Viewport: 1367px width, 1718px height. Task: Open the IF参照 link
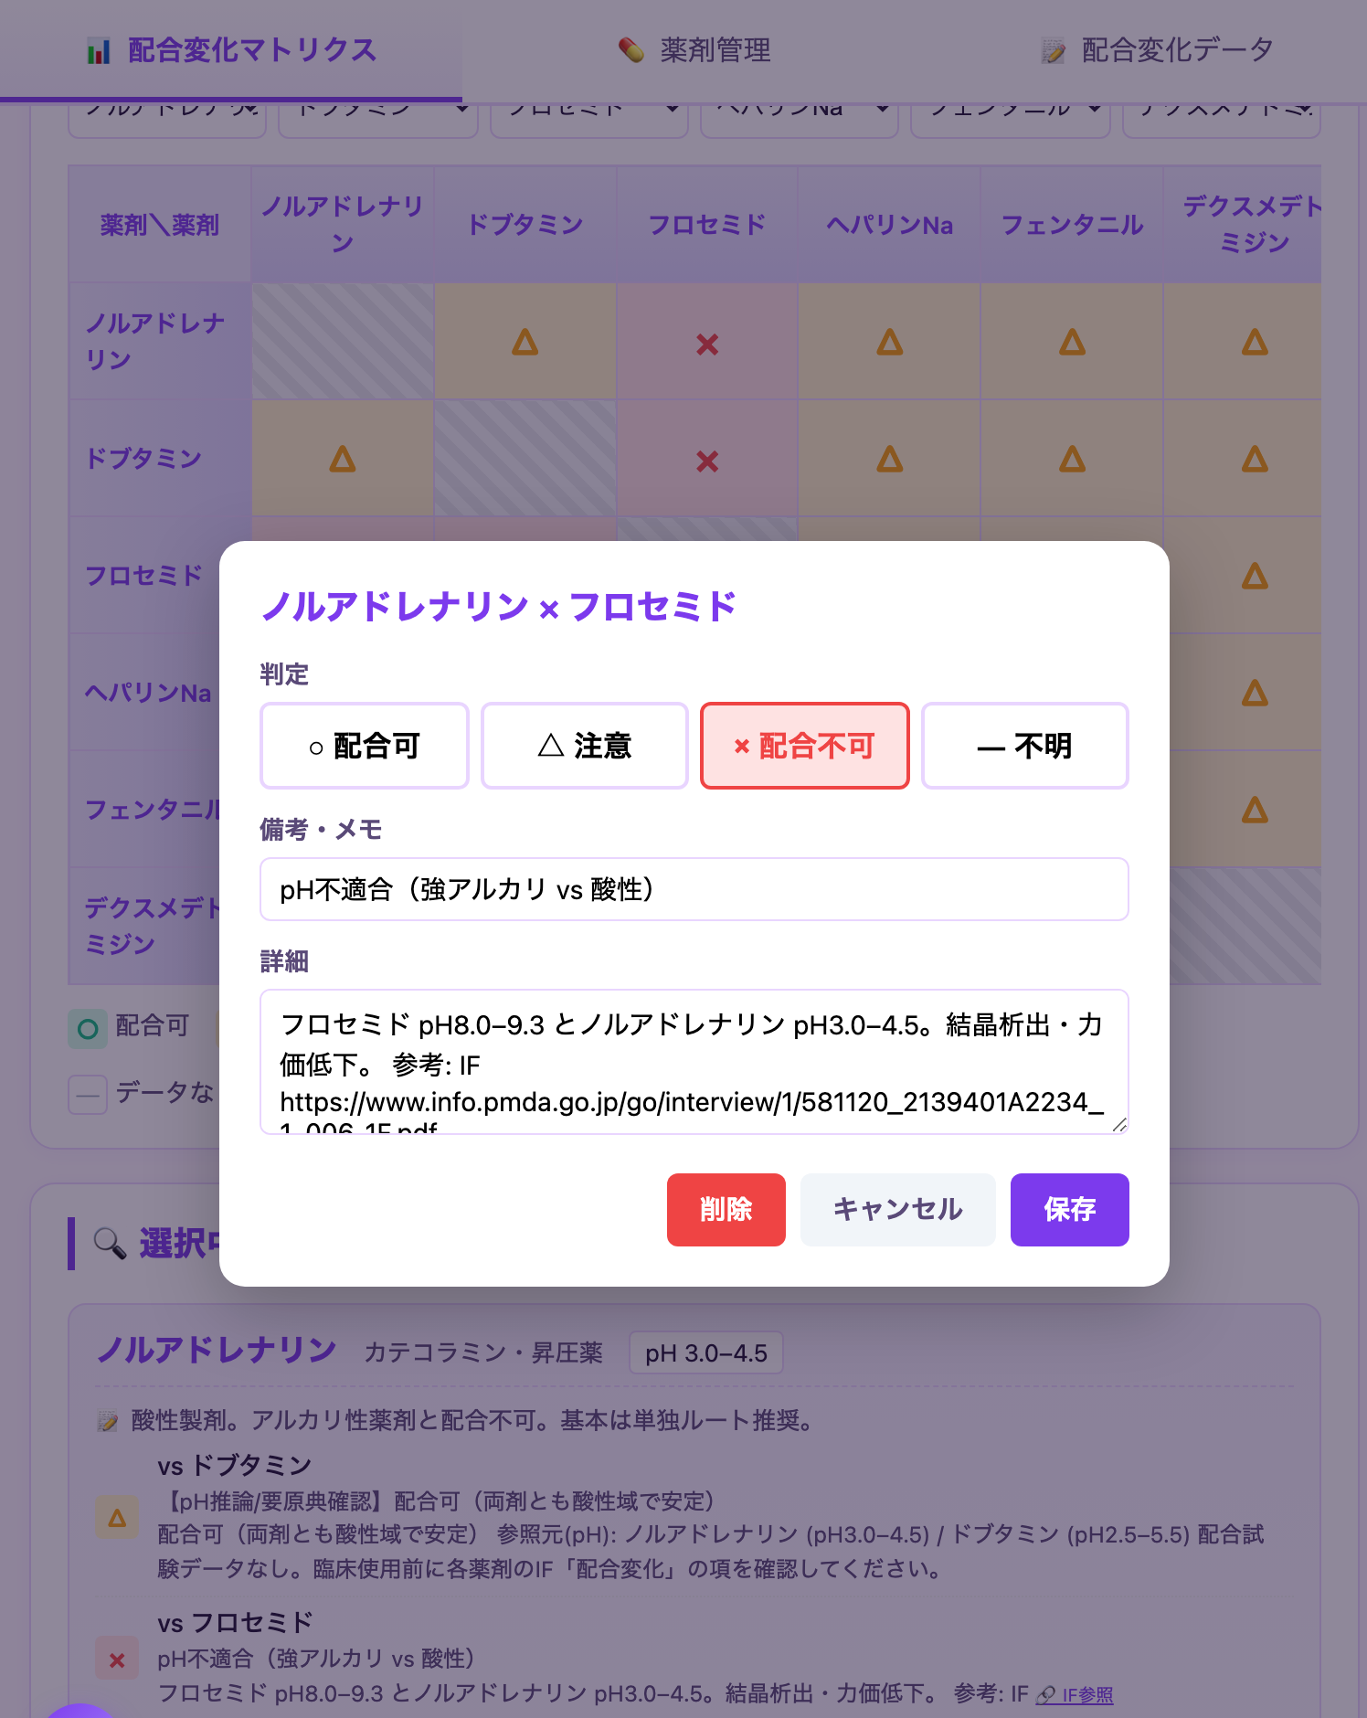tap(1075, 1695)
